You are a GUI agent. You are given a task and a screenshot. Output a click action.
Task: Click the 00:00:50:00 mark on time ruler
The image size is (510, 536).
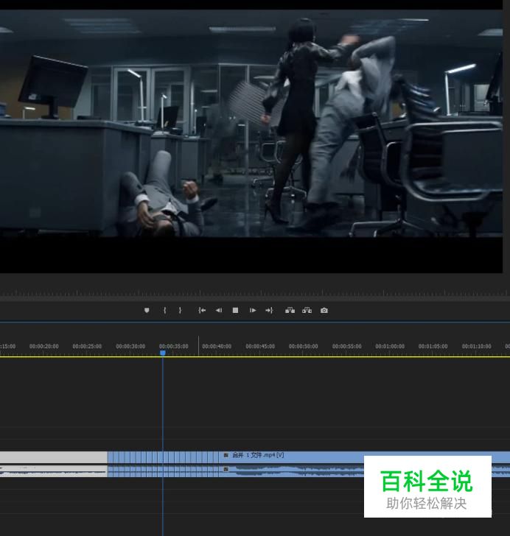[303, 346]
